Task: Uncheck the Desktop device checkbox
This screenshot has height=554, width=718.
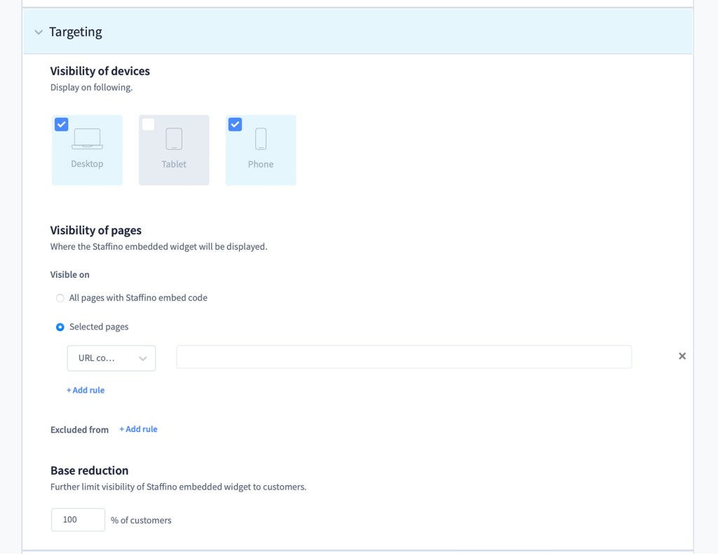Action: (62, 124)
